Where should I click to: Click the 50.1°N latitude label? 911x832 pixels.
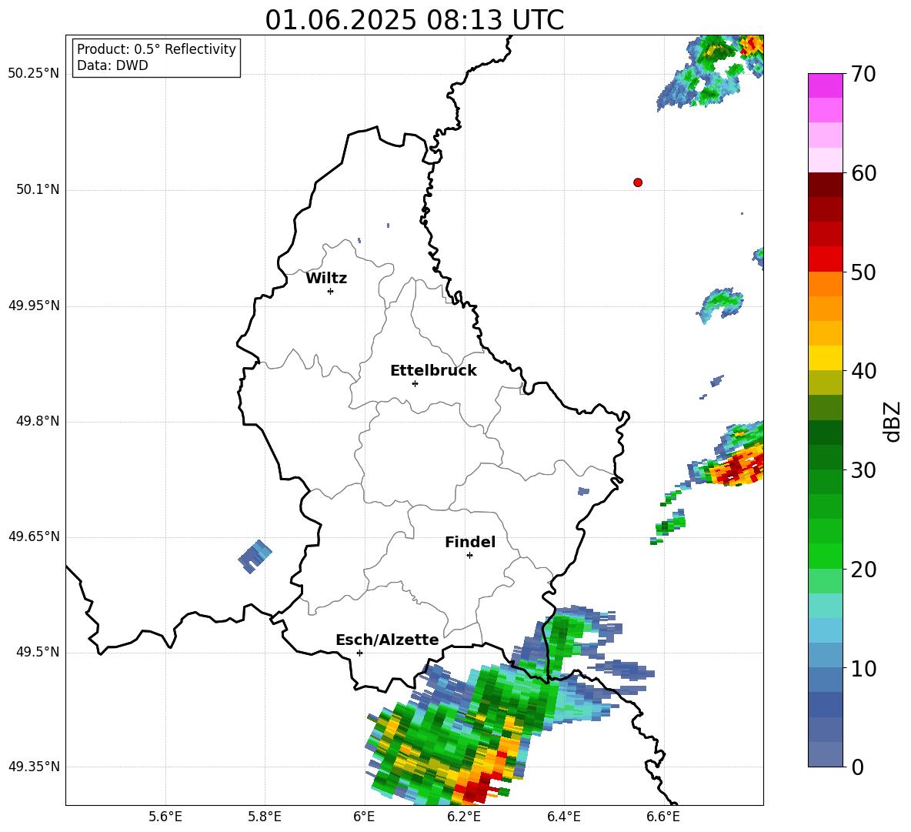pos(38,190)
